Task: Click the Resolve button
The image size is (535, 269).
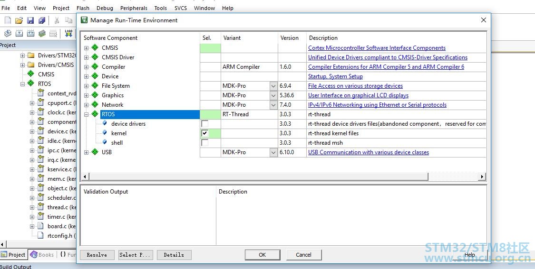Action: click(x=97, y=255)
